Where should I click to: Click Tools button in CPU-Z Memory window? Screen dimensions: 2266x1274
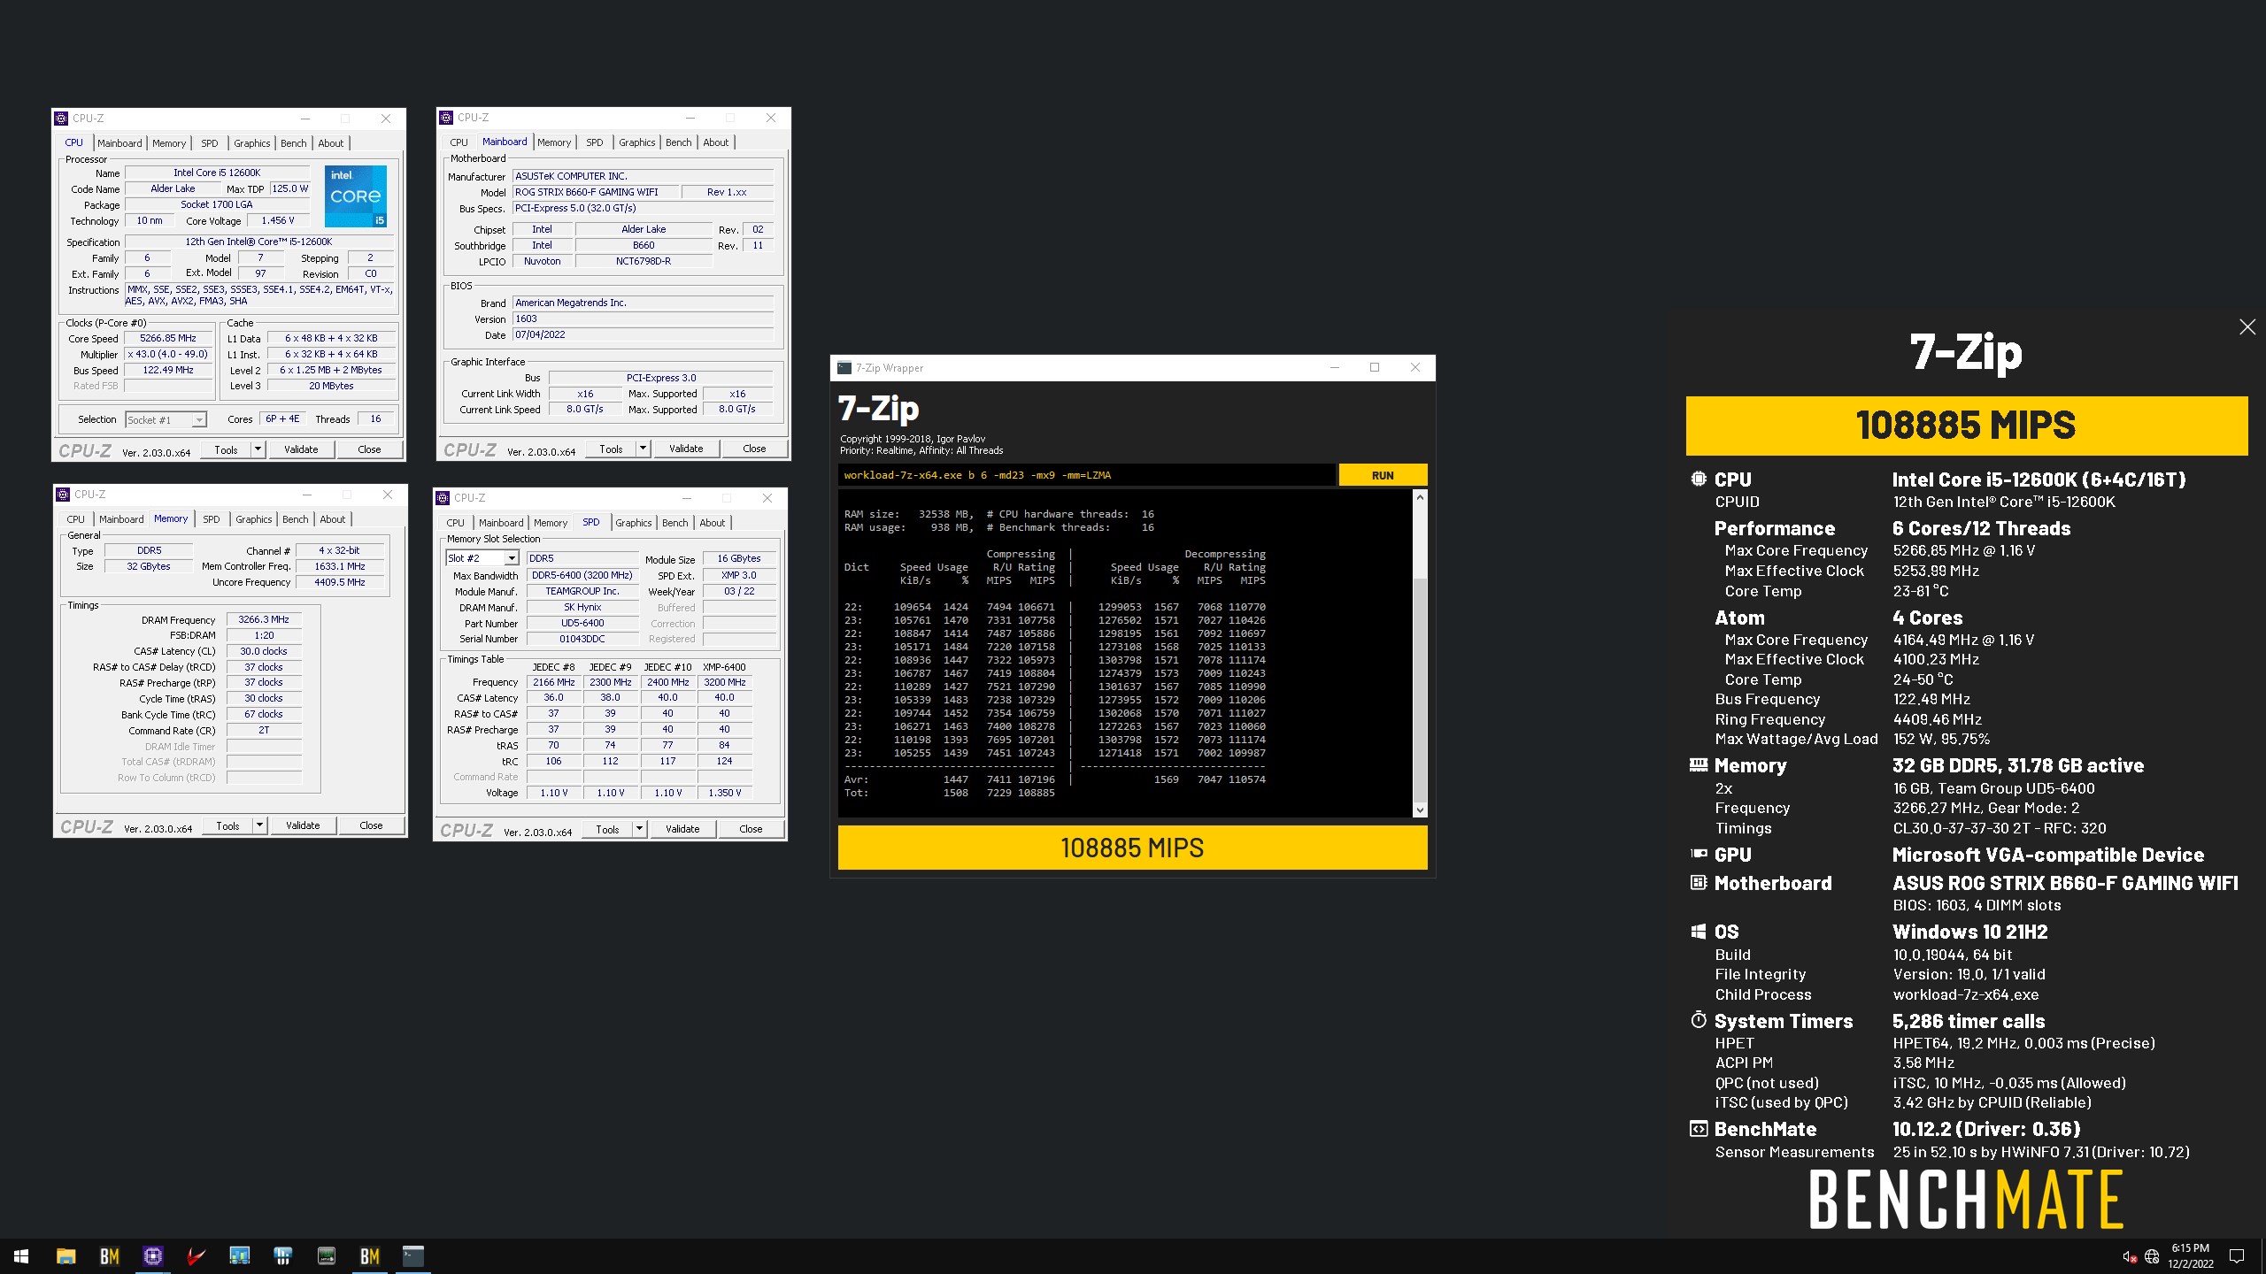tap(227, 825)
